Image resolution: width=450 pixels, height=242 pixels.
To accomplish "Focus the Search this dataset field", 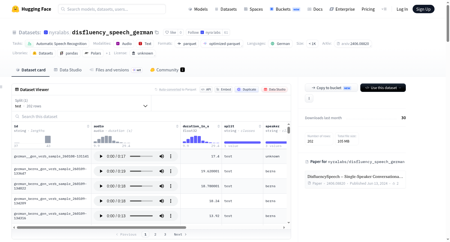I will click(x=151, y=116).
